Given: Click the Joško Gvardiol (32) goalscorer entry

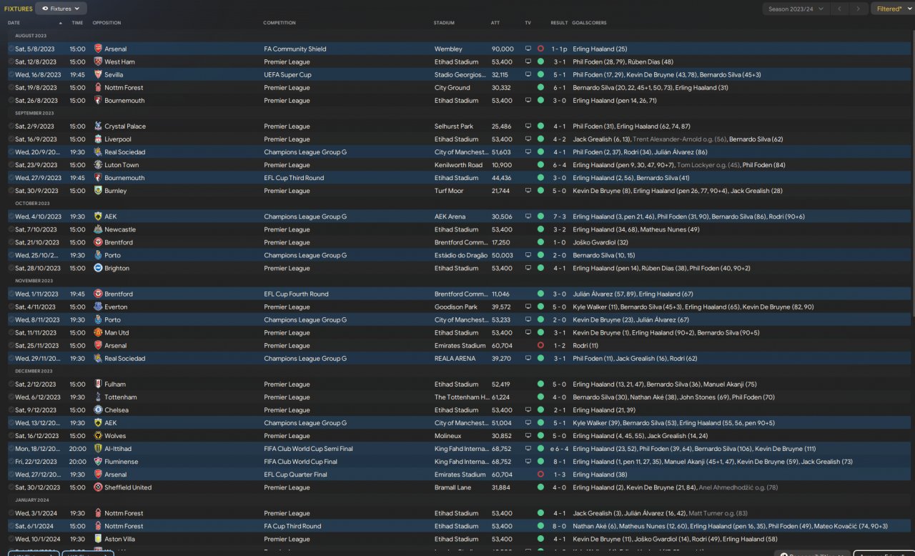Looking at the screenshot, I should click(x=600, y=242).
